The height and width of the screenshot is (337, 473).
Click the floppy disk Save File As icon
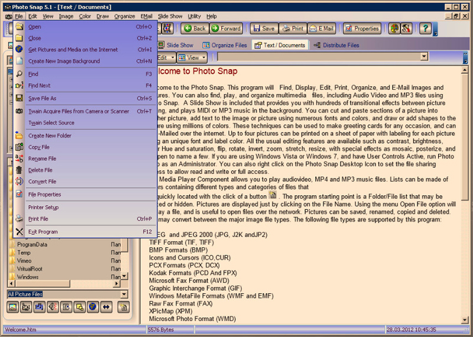tap(19, 98)
